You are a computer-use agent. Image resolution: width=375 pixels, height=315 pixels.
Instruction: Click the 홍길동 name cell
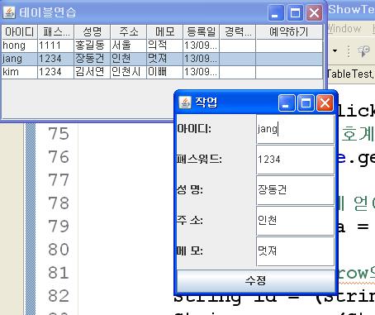pyautogui.click(x=92, y=45)
